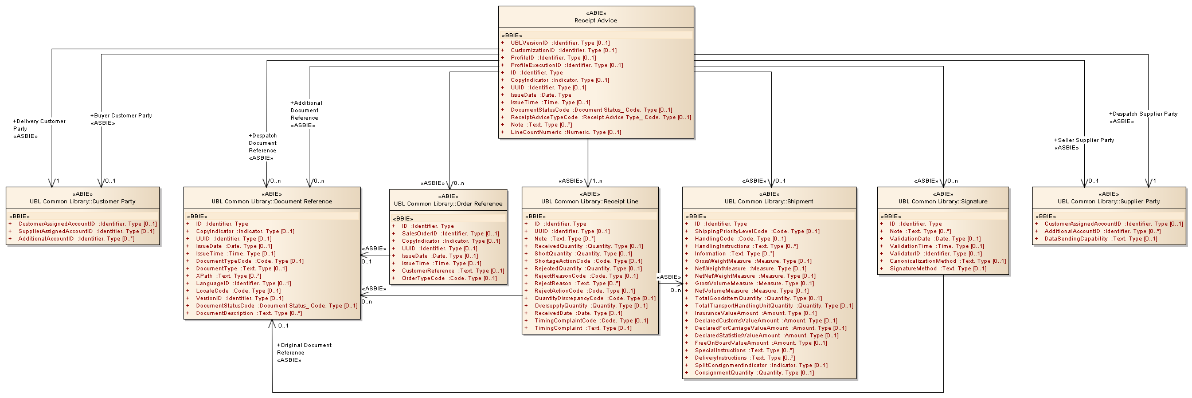1192x398 pixels.
Task: Select the Signature class title
Action: pyautogui.click(x=943, y=202)
